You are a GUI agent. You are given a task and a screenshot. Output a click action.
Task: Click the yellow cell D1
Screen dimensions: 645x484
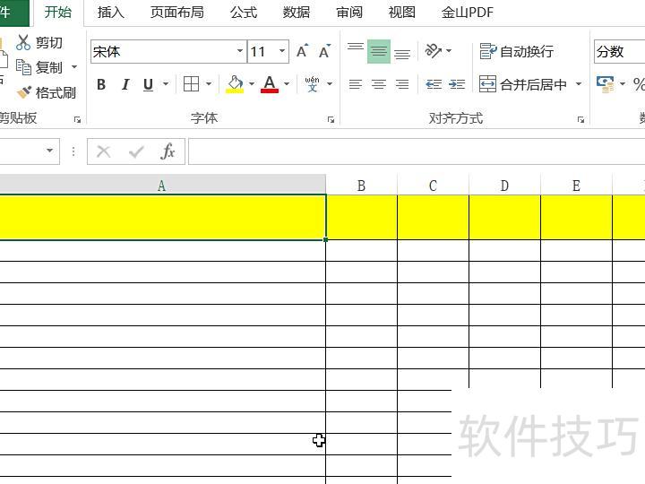click(504, 217)
